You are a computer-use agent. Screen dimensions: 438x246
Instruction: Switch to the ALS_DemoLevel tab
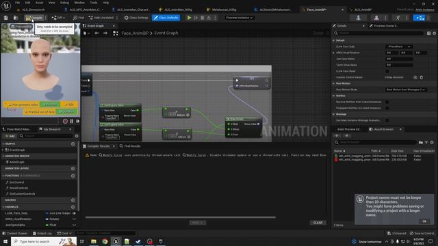(34, 10)
